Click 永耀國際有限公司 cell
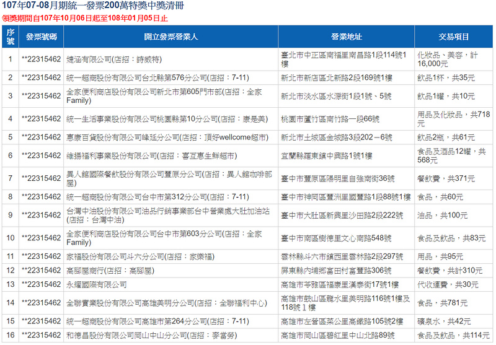This screenshot has height=345, width=496. (171, 284)
